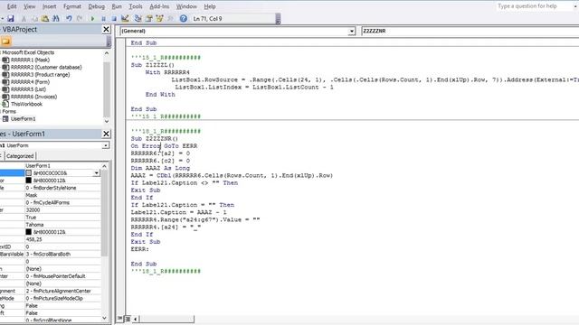
Task: Select RRRRRR5 (List) sheet
Action: 28,89
